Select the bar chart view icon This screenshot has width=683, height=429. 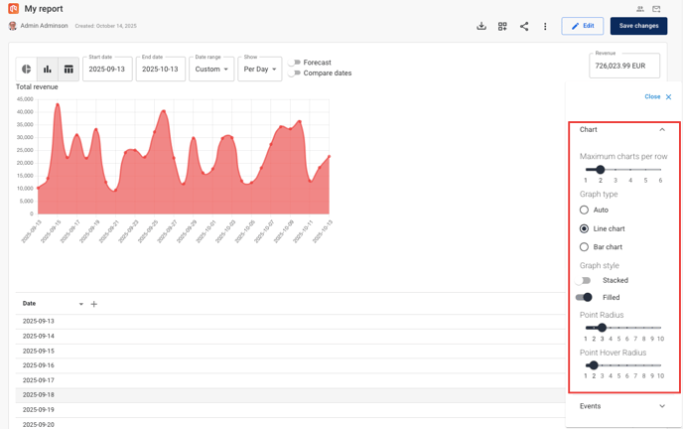point(47,70)
